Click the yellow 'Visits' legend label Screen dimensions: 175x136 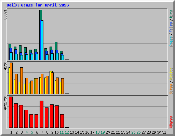click(x=171, y=74)
